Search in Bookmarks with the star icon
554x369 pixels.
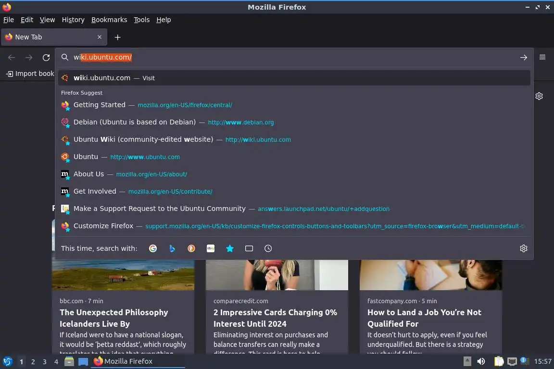pyautogui.click(x=230, y=248)
